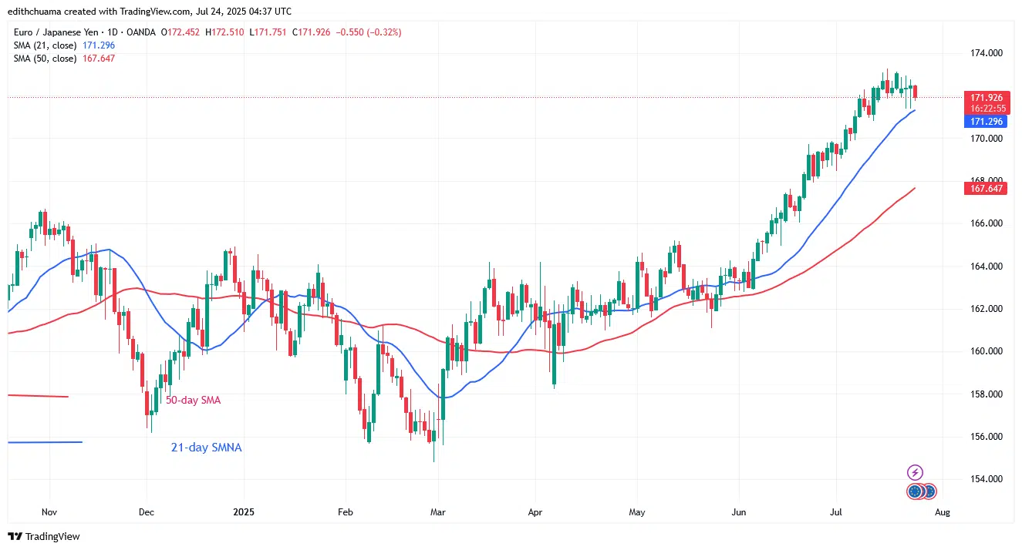Click the '50-day SMA' text annotation
The height and width of the screenshot is (550, 1022).
tap(193, 400)
